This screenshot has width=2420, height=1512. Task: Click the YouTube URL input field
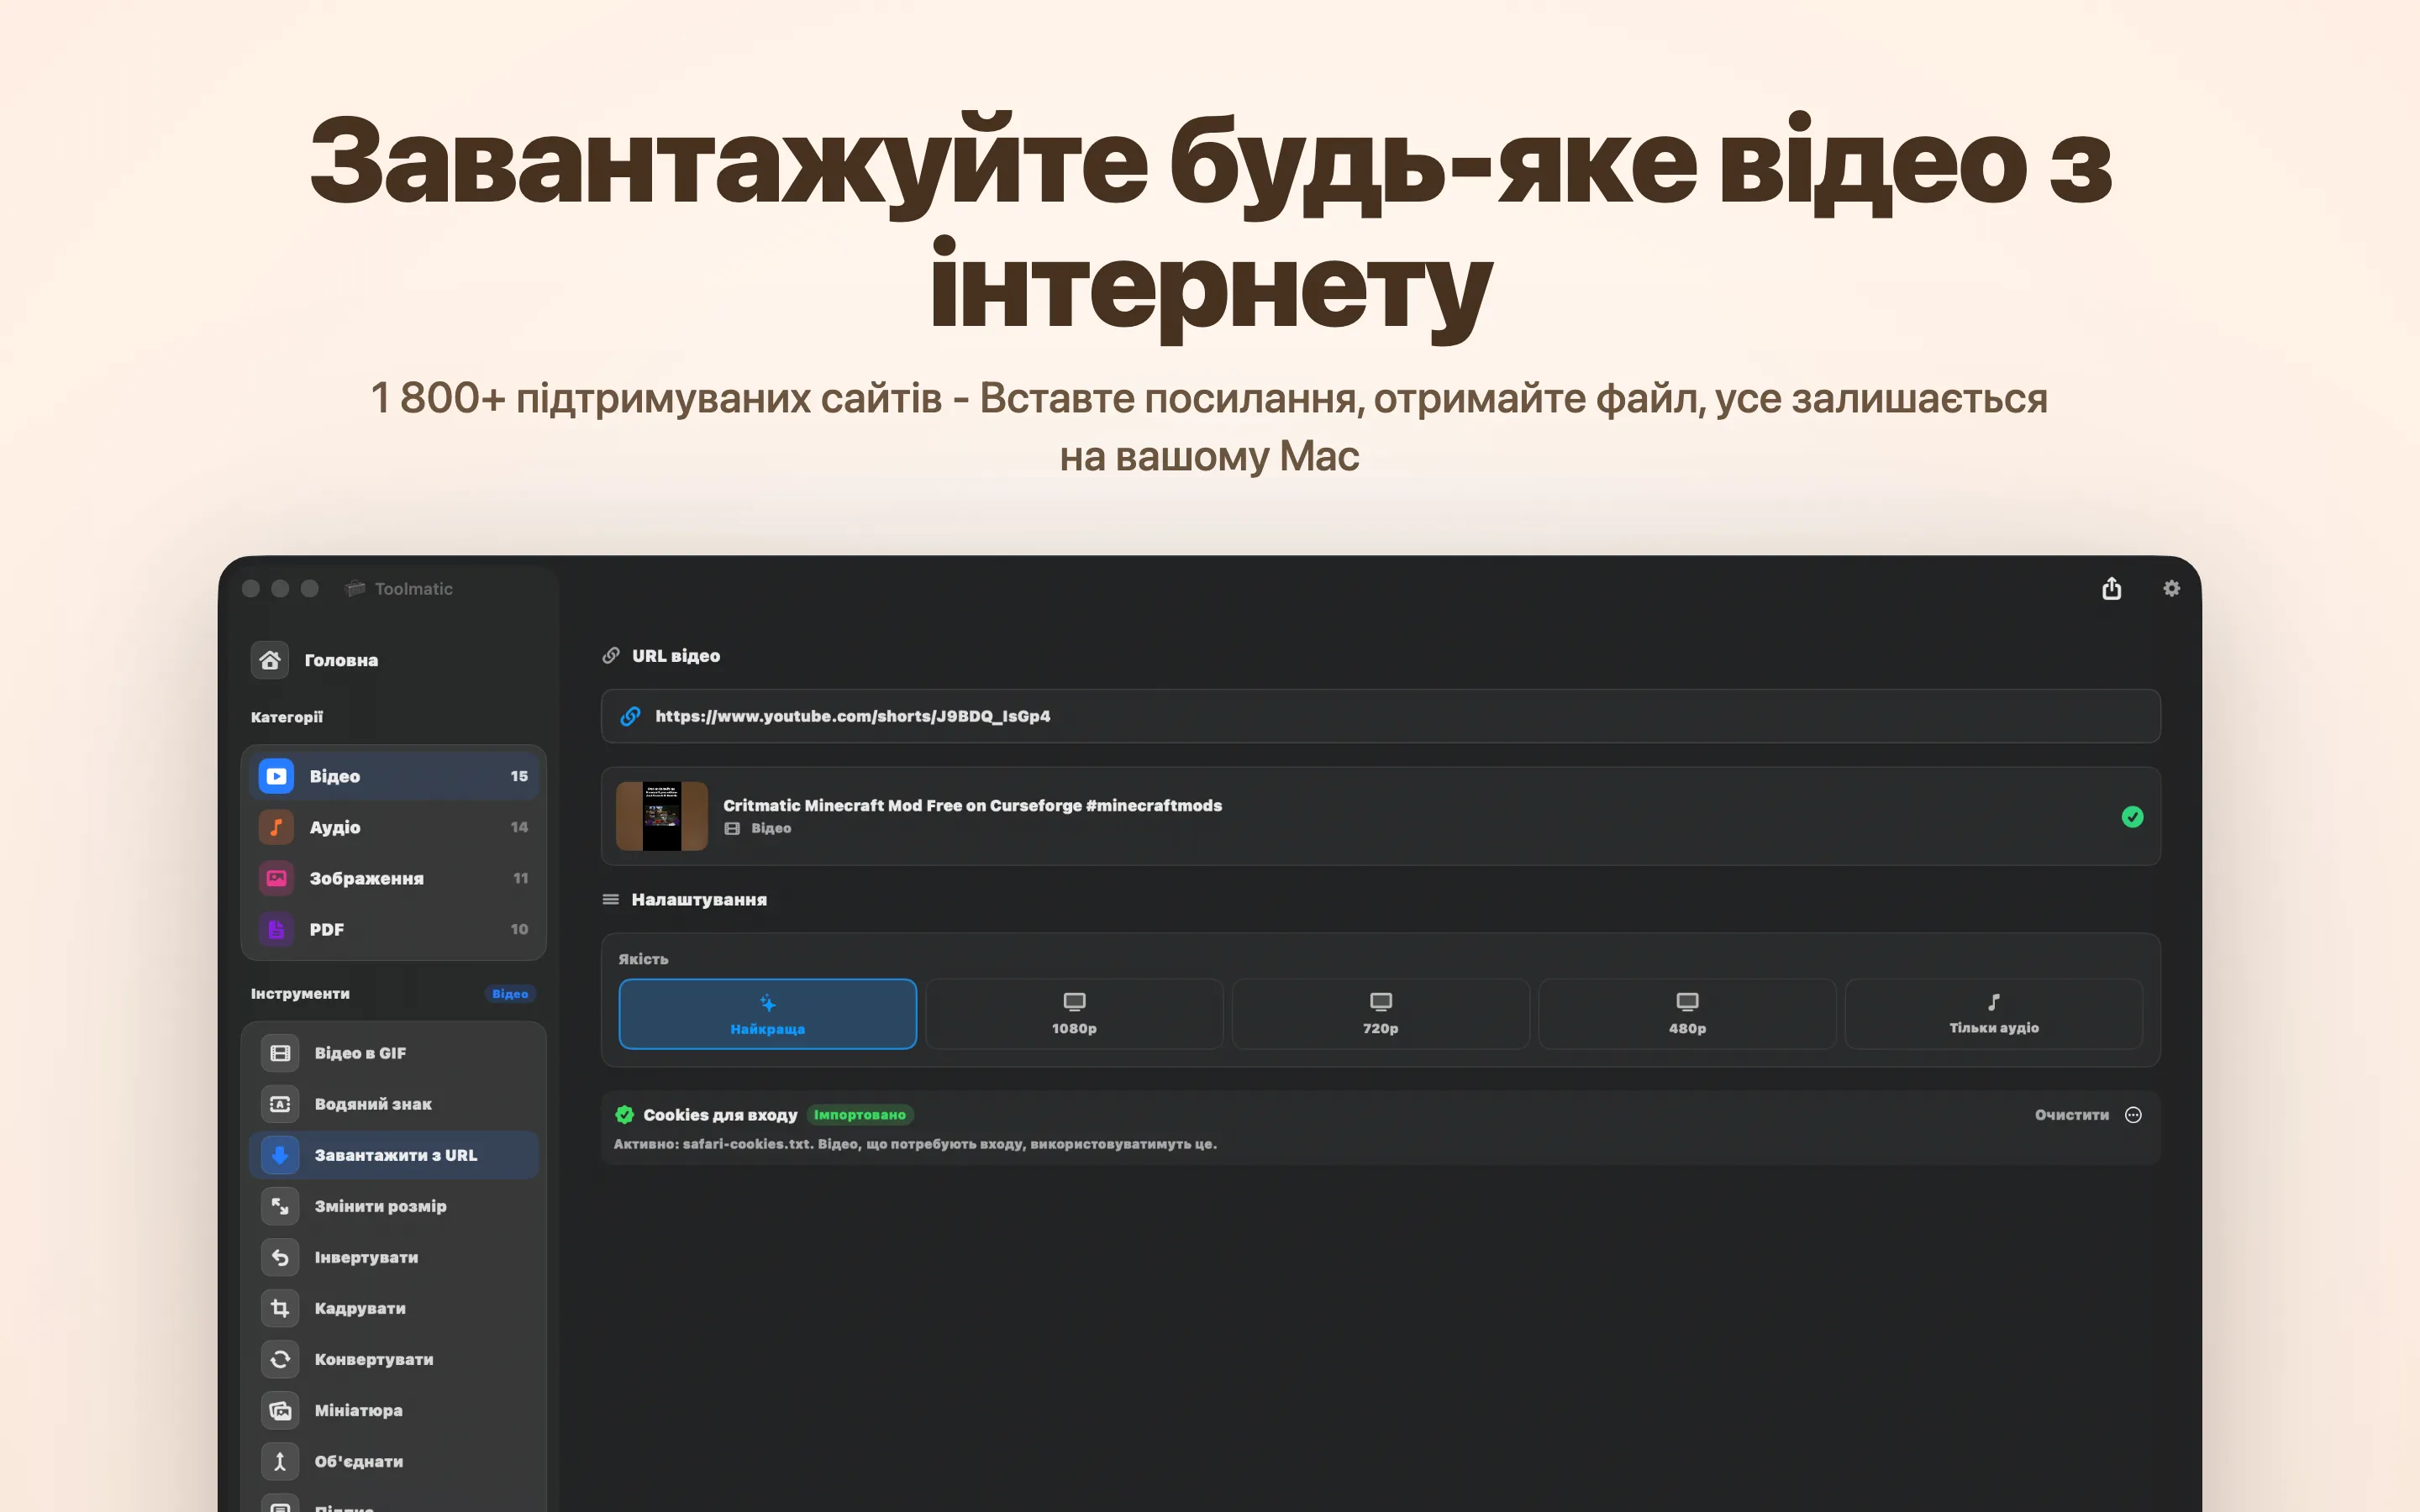coord(1380,716)
